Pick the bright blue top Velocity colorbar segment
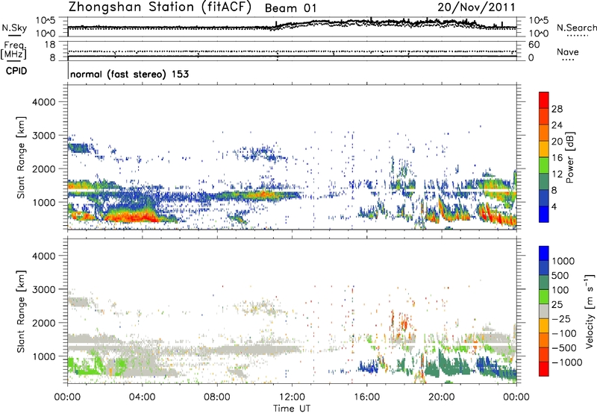Viewport: 597px width, 413px height. click(x=544, y=253)
